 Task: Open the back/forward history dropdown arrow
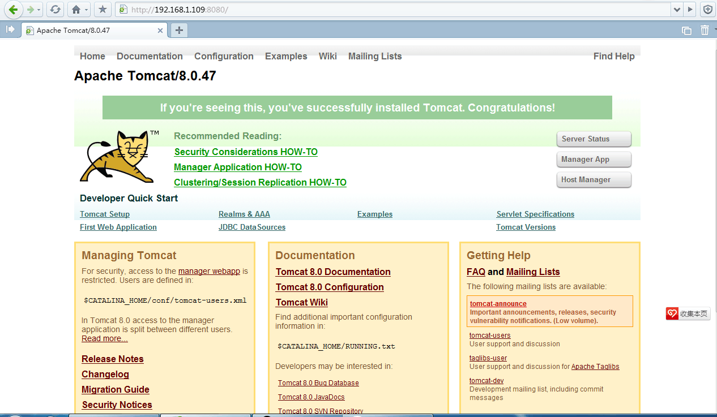coord(39,10)
